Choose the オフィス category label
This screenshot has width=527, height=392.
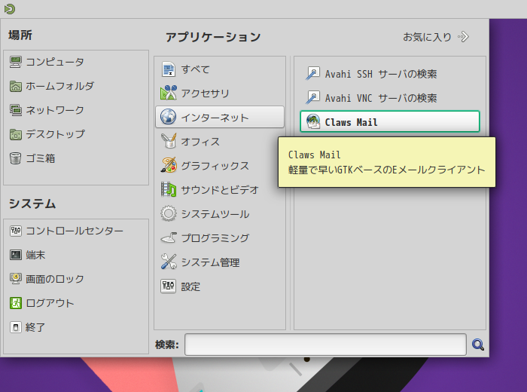pos(200,142)
